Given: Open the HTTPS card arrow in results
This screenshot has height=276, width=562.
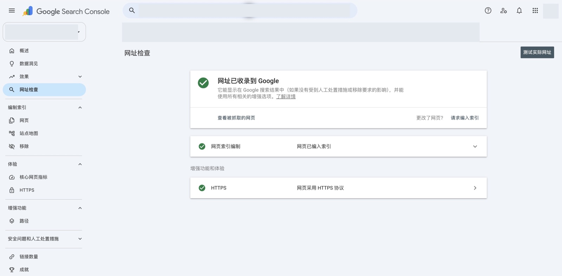Looking at the screenshot, I should point(475,188).
